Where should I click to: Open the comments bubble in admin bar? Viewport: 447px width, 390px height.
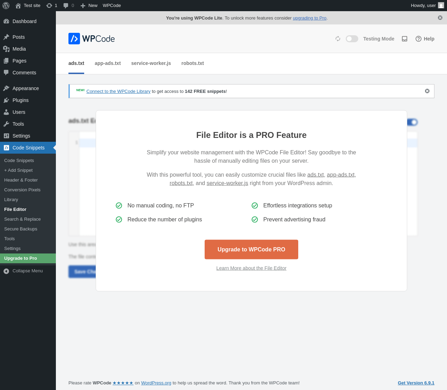[66, 6]
